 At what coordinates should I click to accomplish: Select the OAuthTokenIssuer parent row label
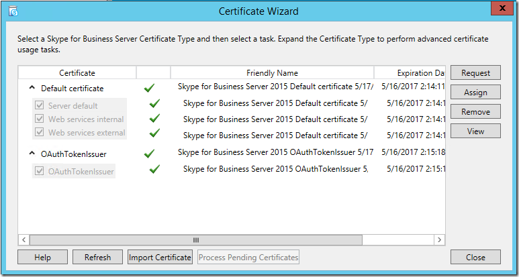point(73,154)
